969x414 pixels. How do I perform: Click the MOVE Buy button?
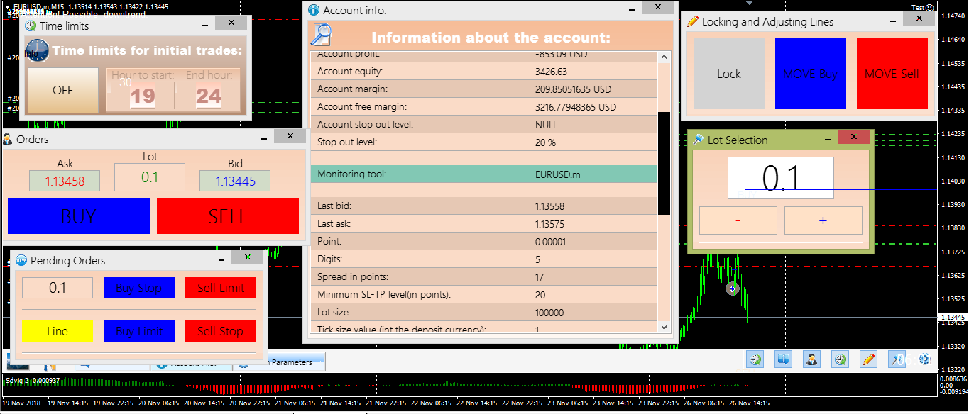811,74
